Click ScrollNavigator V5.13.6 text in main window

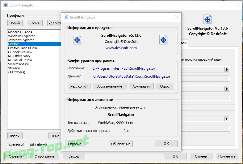coord(207,28)
